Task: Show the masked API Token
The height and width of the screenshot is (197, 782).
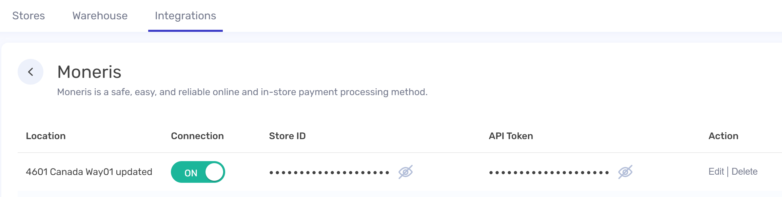Action: pyautogui.click(x=625, y=172)
